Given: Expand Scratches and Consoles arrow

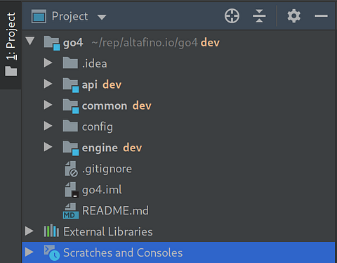Looking at the screenshot, I should point(29,252).
